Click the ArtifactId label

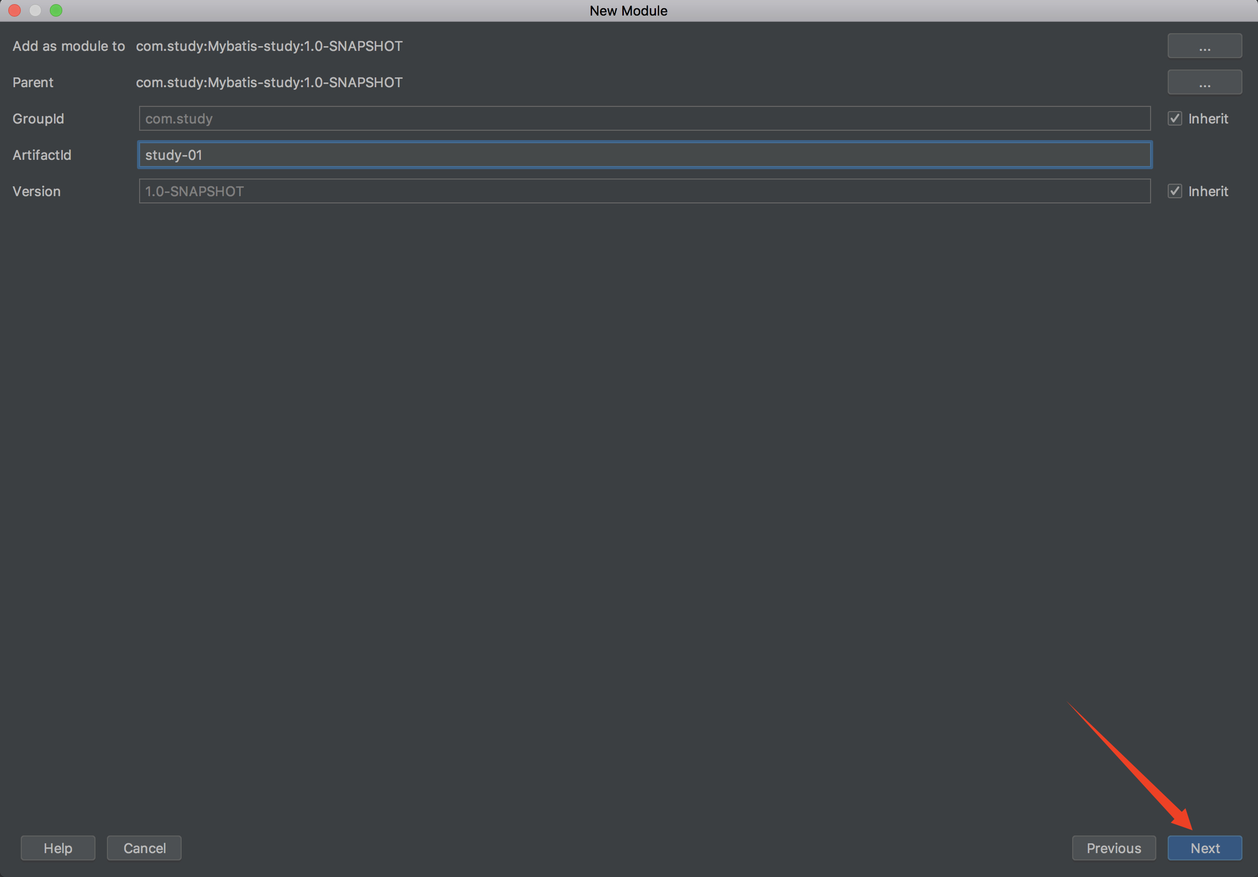(42, 155)
